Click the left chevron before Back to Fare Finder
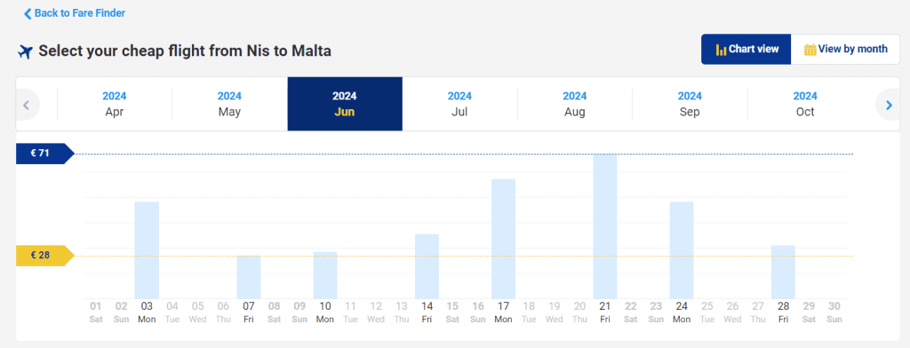 (28, 13)
